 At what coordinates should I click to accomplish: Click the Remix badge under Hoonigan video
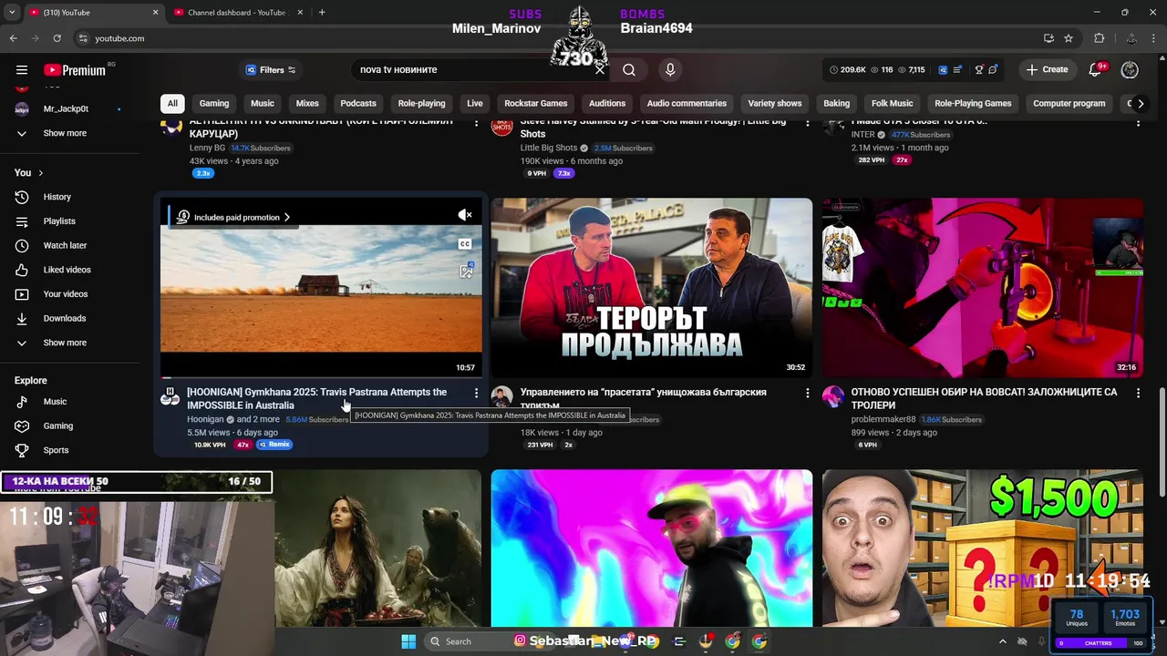click(x=274, y=445)
